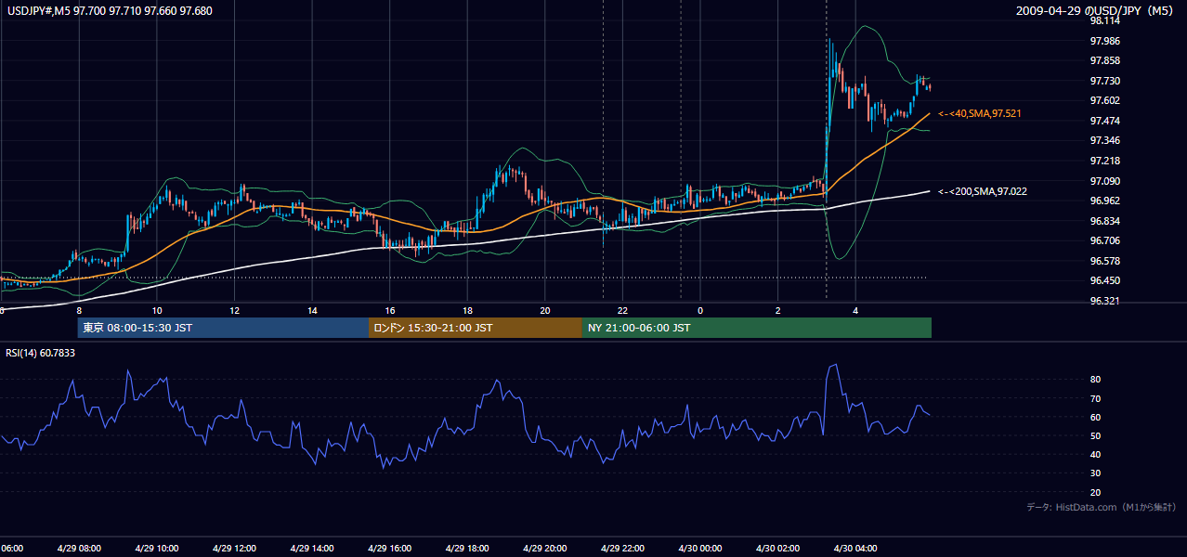Click the 4/29 10:00 time axis label
This screenshot has height=557, width=1187.
[156, 549]
